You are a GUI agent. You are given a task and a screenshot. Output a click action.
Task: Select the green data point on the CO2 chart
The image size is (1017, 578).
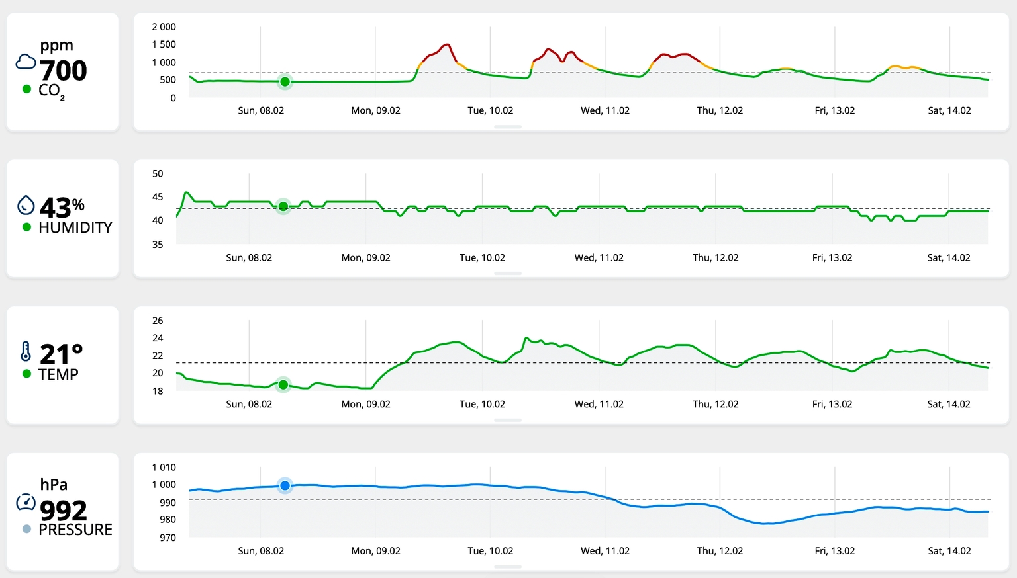pyautogui.click(x=285, y=82)
